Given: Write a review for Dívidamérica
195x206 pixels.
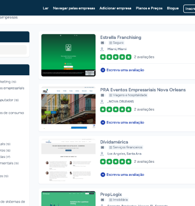Looking at the screenshot, I should point(125,174).
